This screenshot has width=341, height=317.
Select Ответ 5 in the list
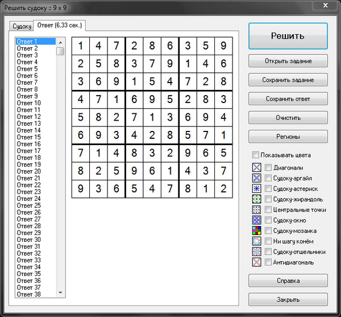(36, 69)
